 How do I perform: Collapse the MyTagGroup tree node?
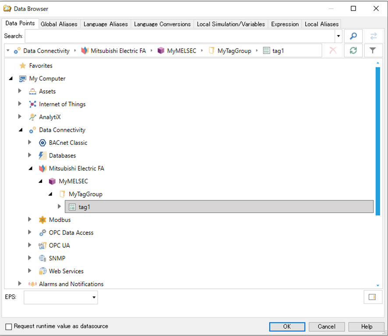(50, 194)
